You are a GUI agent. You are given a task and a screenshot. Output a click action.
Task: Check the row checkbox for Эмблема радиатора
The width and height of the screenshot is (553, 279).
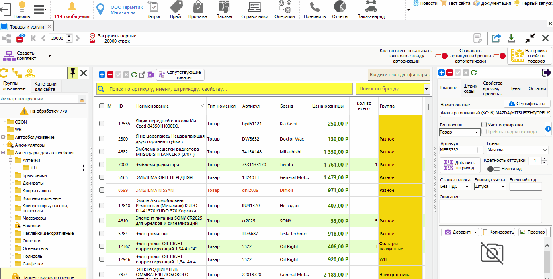point(102,165)
